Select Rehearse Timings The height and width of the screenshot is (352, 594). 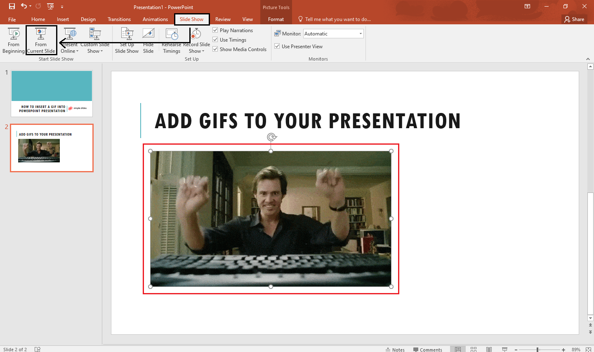171,40
